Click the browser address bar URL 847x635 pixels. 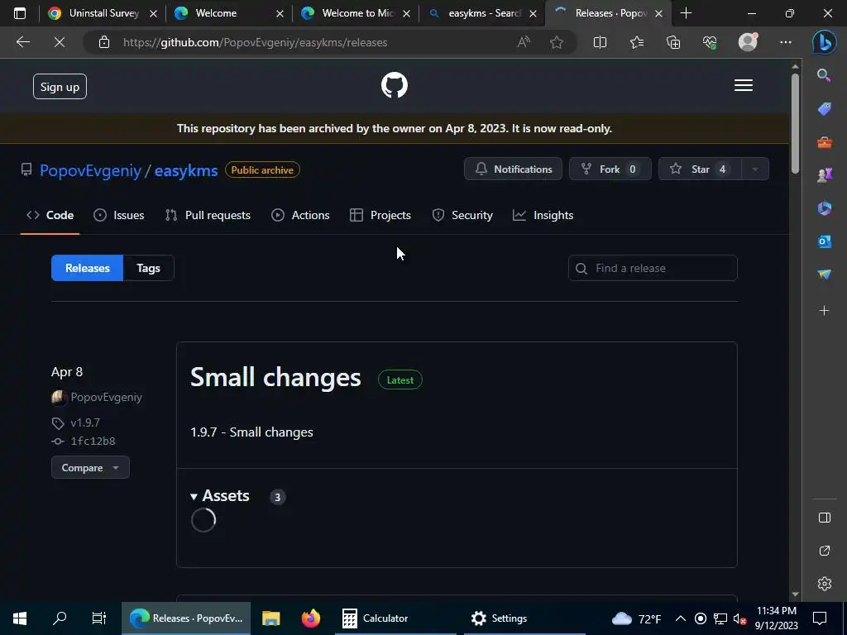tap(255, 42)
